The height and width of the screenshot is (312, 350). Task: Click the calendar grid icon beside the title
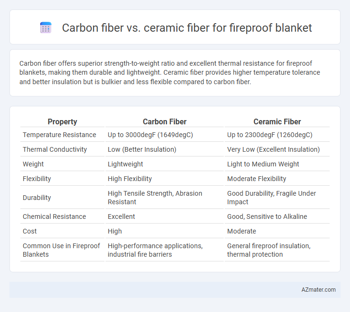click(46, 28)
